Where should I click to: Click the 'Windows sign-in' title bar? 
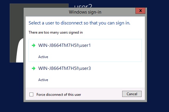tap(85, 12)
